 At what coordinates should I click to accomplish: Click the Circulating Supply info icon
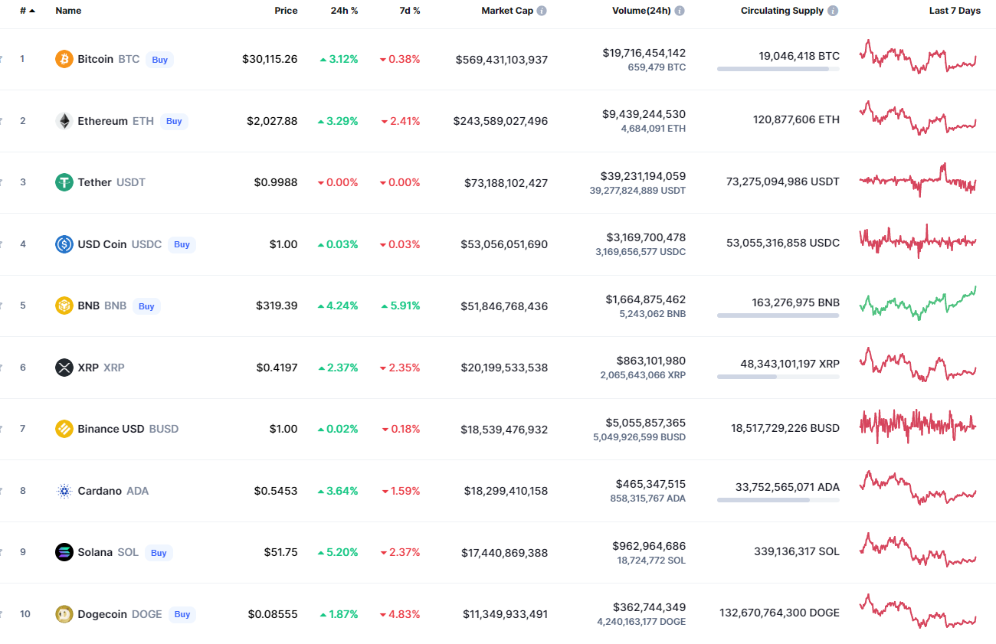point(833,11)
